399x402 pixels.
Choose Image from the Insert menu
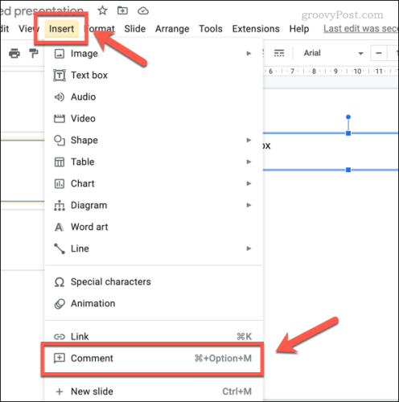tap(154, 53)
